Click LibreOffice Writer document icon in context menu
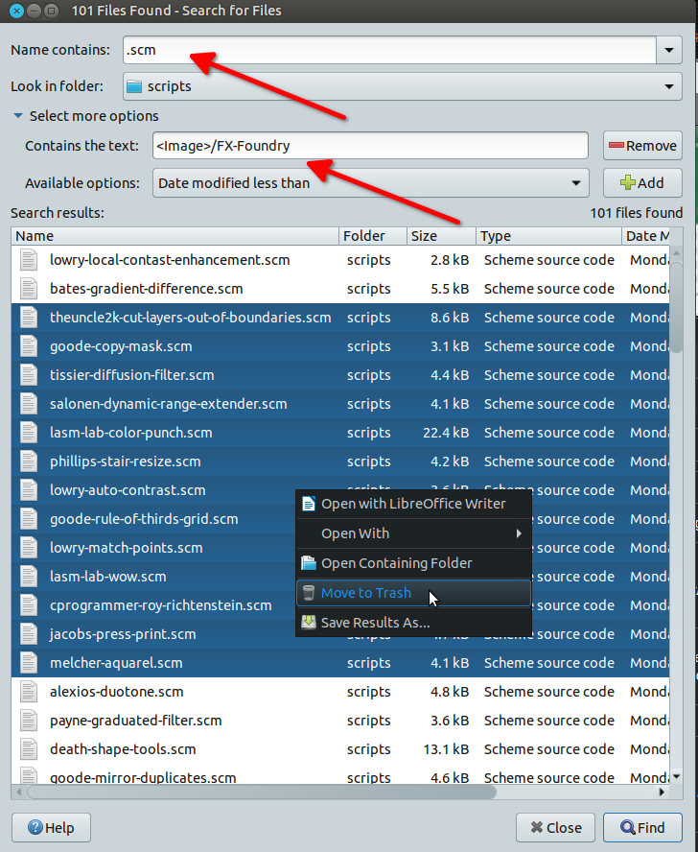 coord(309,504)
